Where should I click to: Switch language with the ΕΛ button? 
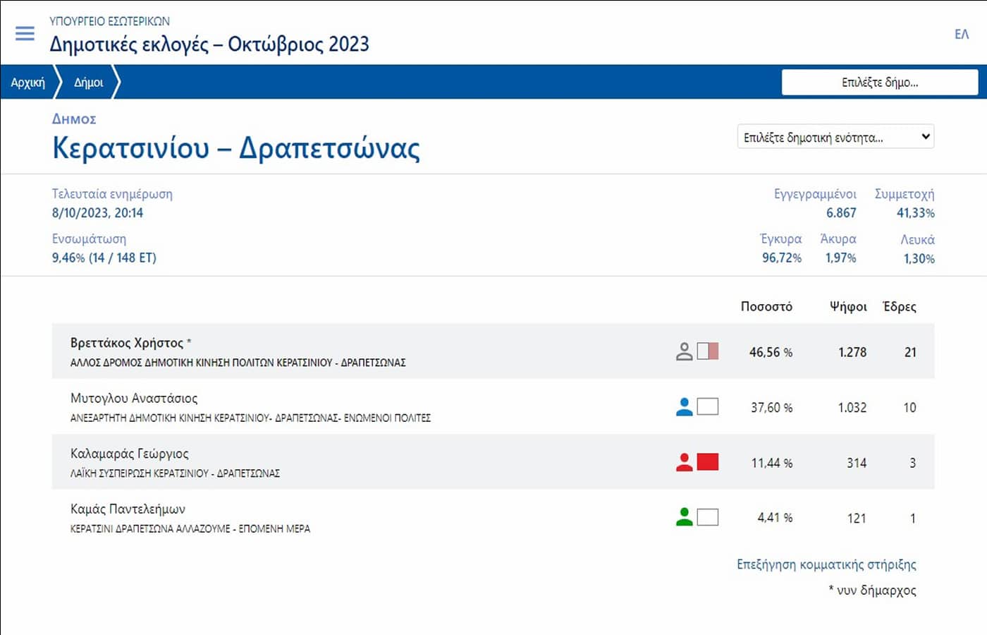tap(962, 34)
